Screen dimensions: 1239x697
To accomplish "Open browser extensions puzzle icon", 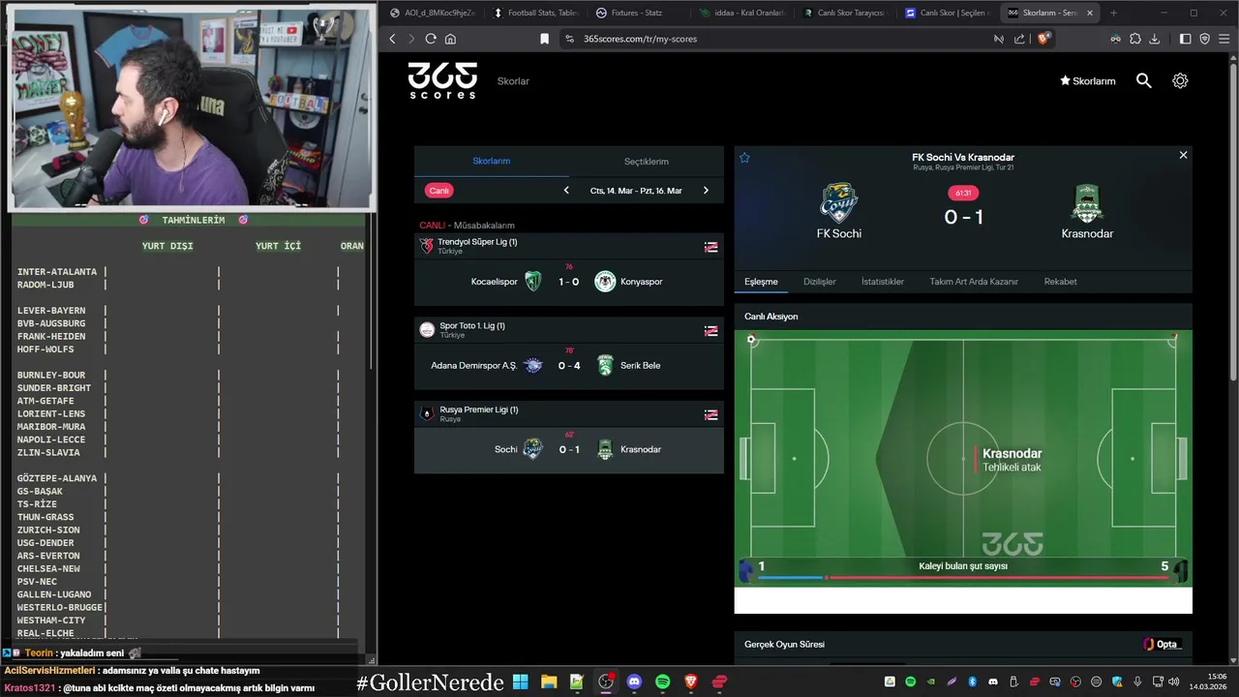I will [1135, 39].
